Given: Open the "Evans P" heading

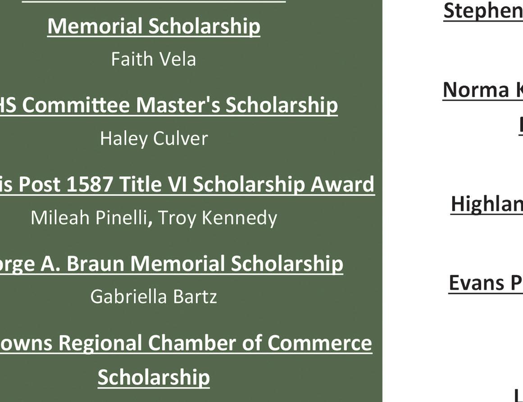Looking at the screenshot, I should (485, 283).
